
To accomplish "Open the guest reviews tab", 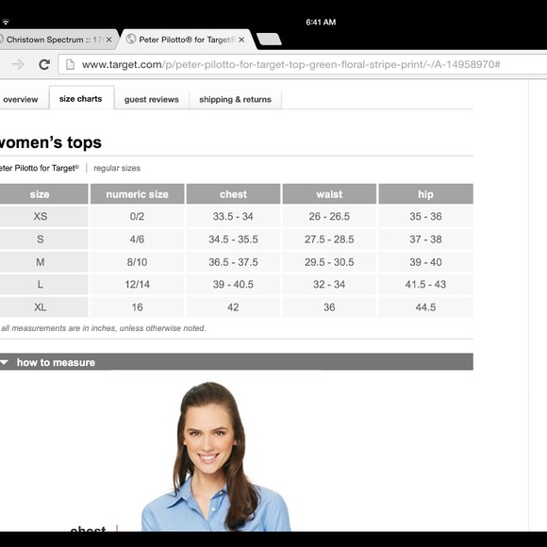I will coord(152,99).
